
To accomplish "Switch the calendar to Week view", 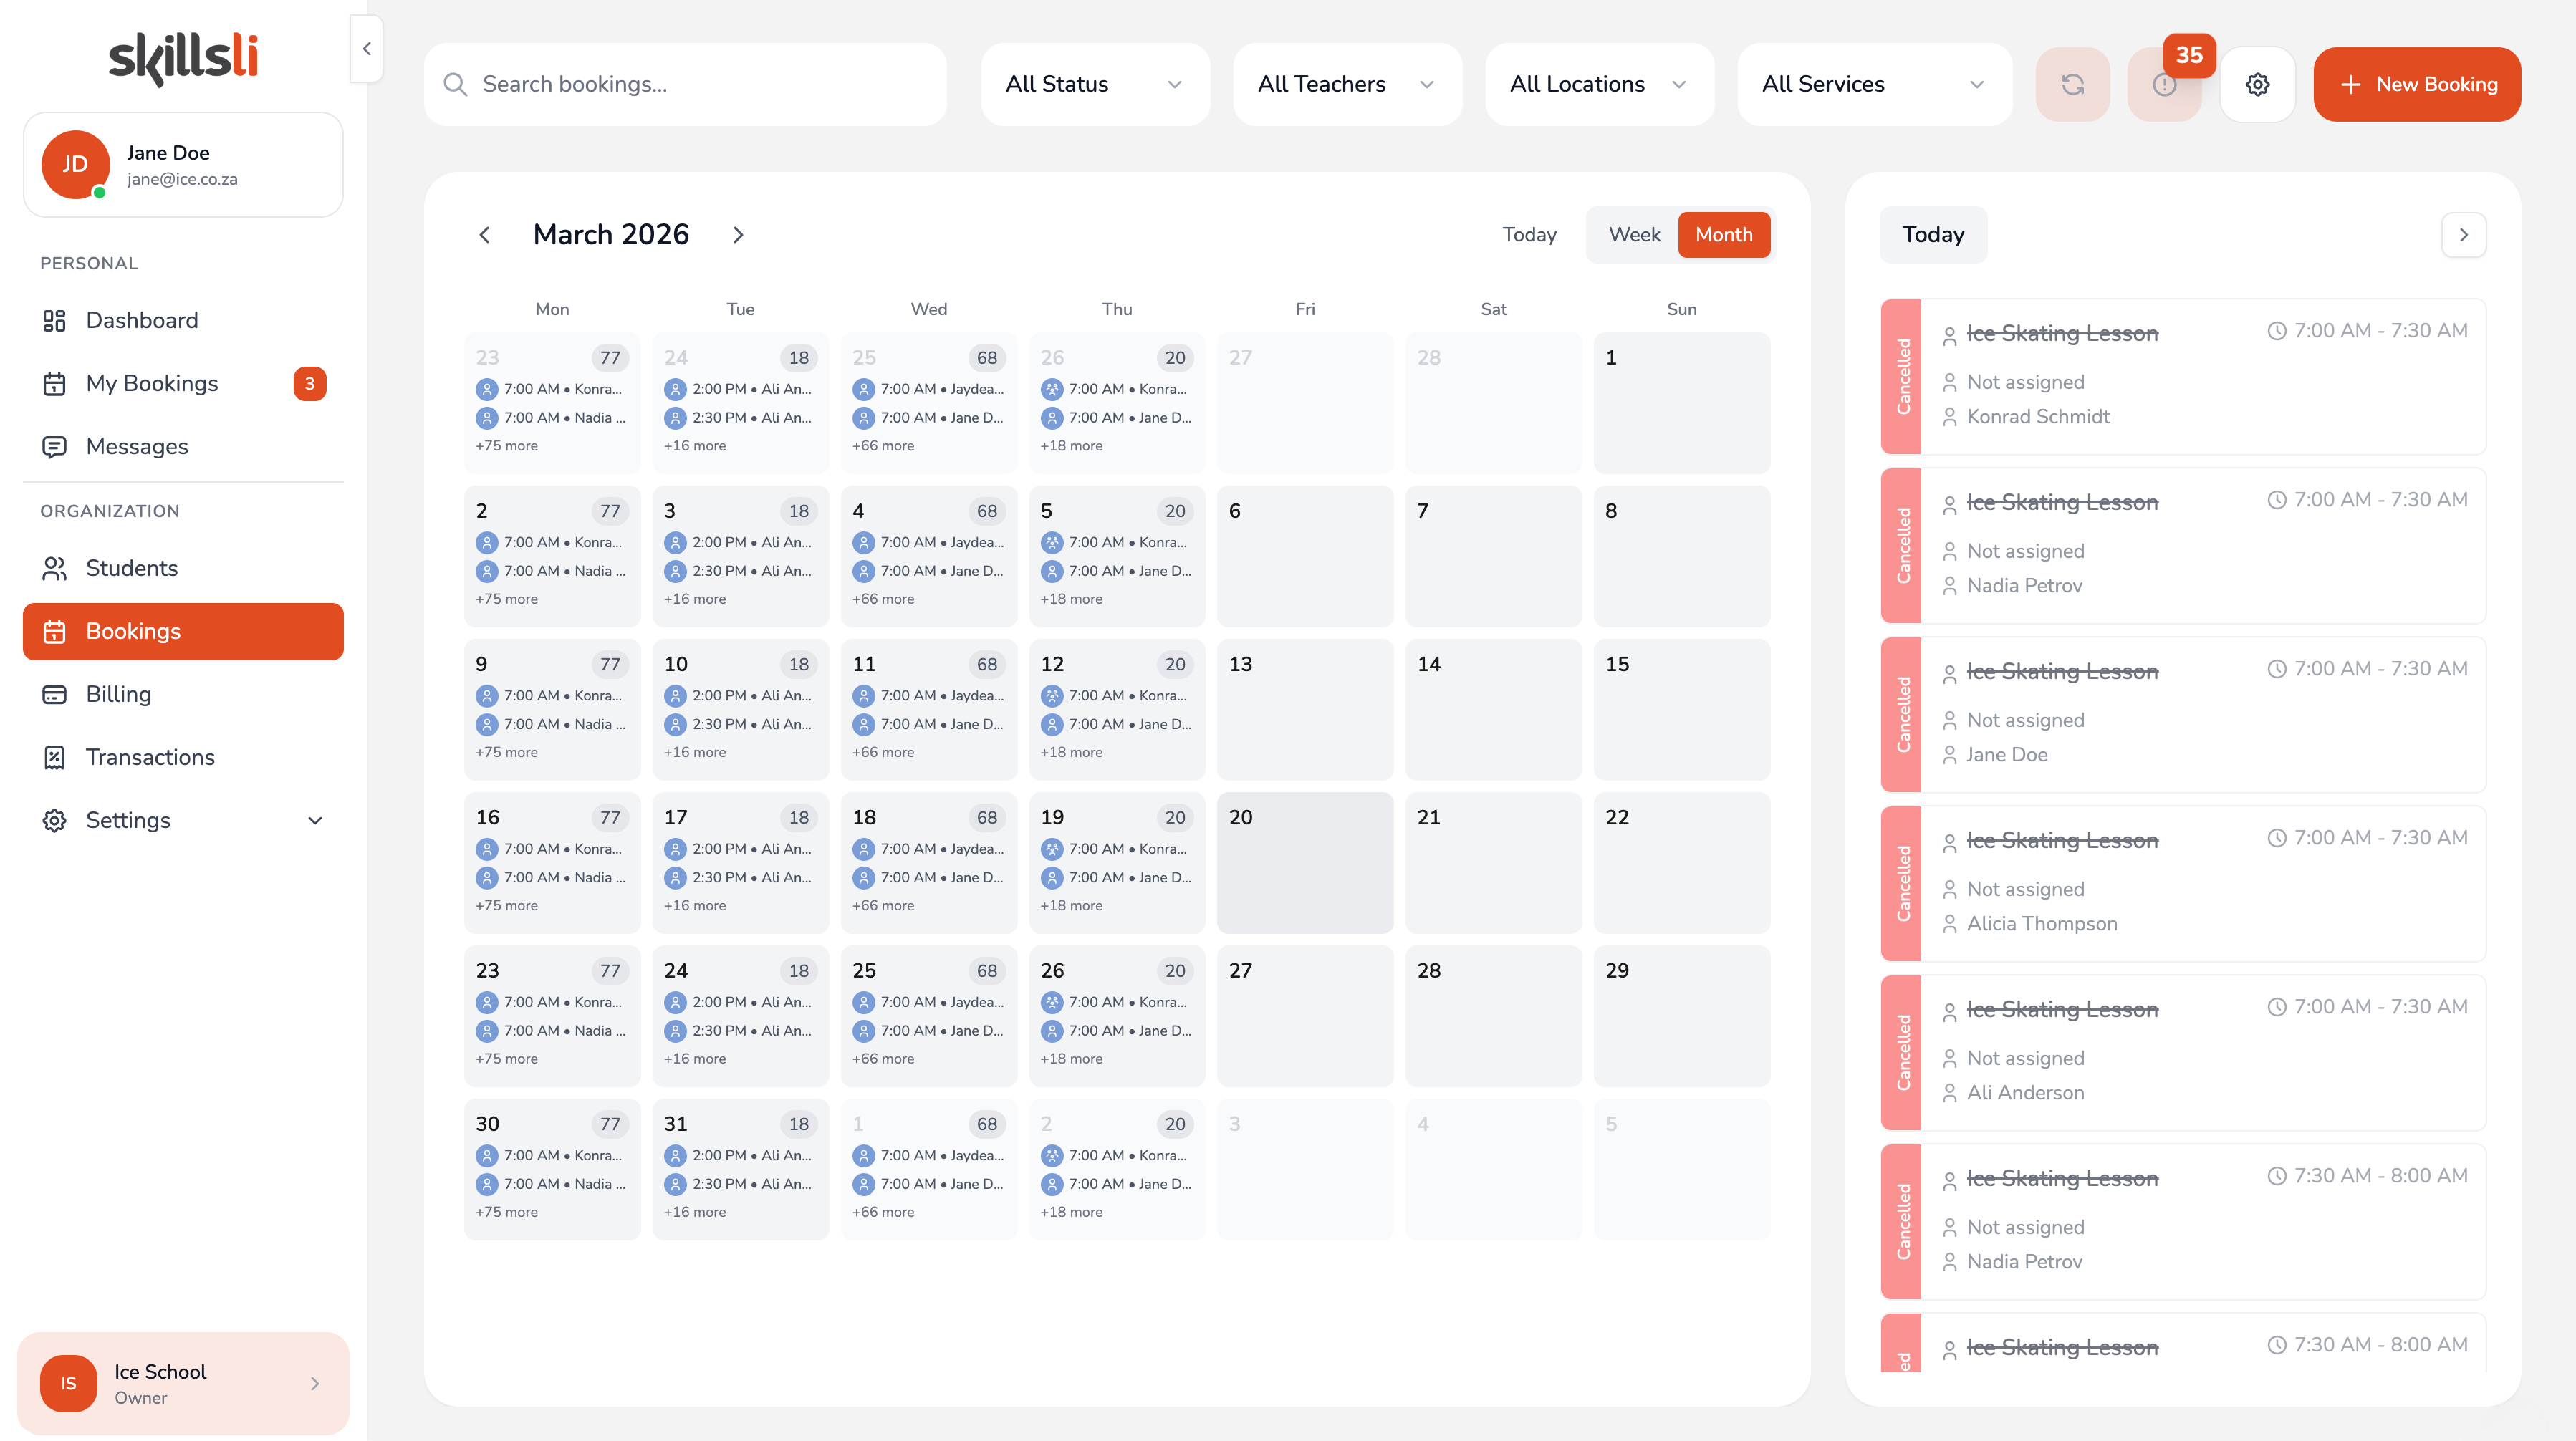I will (1634, 234).
